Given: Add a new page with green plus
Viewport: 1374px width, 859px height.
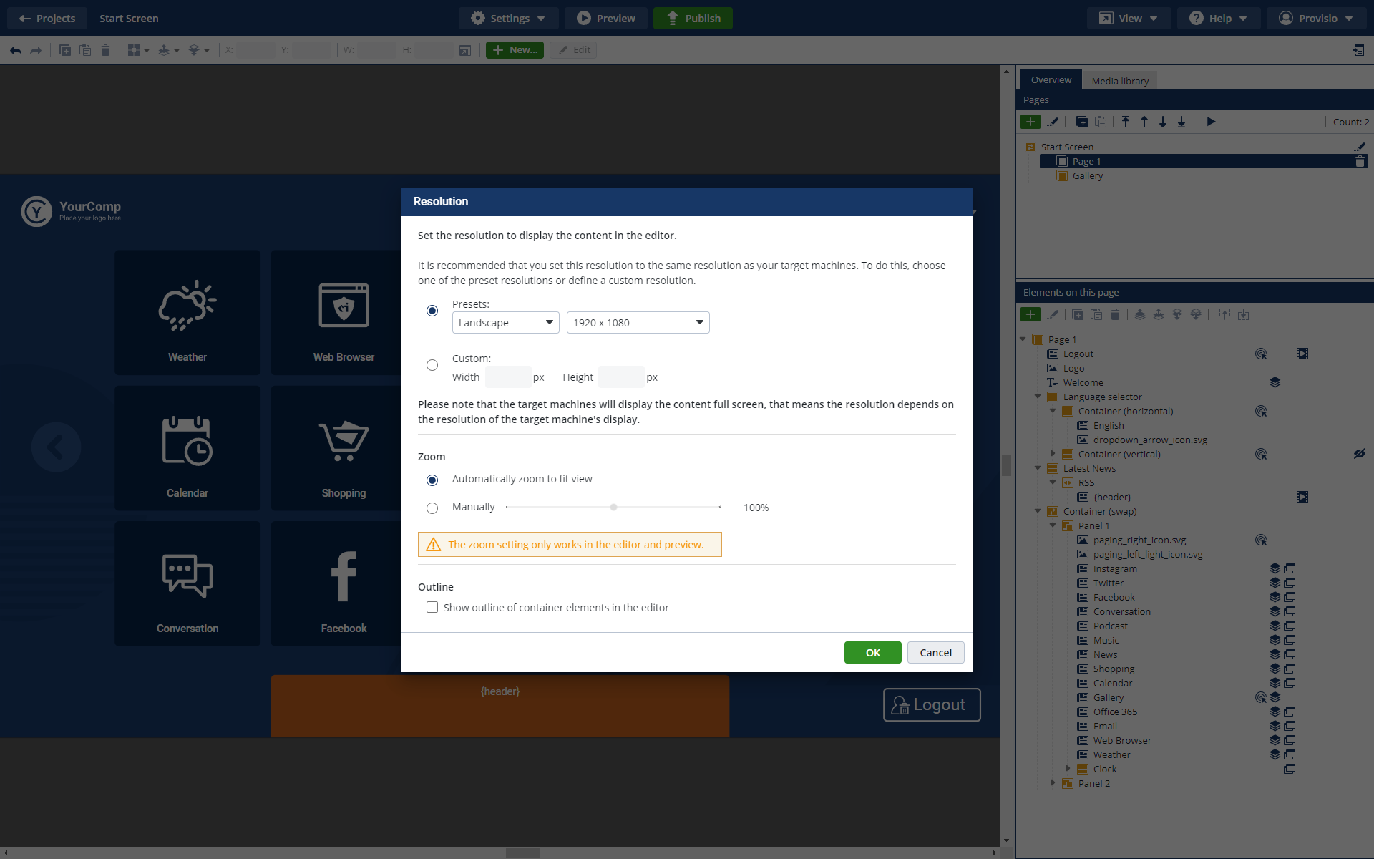Looking at the screenshot, I should coord(1030,122).
